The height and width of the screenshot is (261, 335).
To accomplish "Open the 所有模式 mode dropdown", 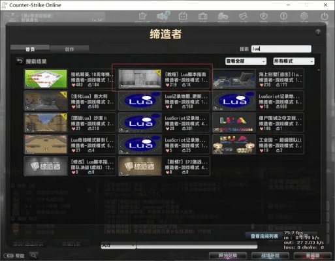I will pyautogui.click(x=294, y=61).
